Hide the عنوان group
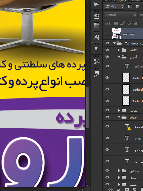 107,117
